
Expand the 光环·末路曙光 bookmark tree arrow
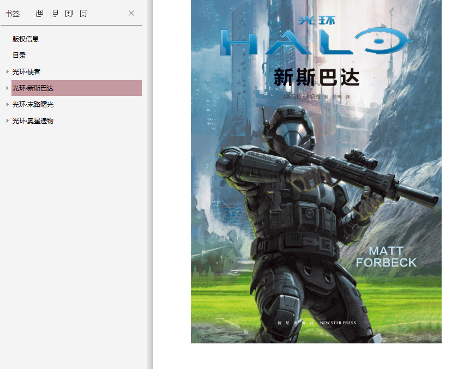pos(8,104)
